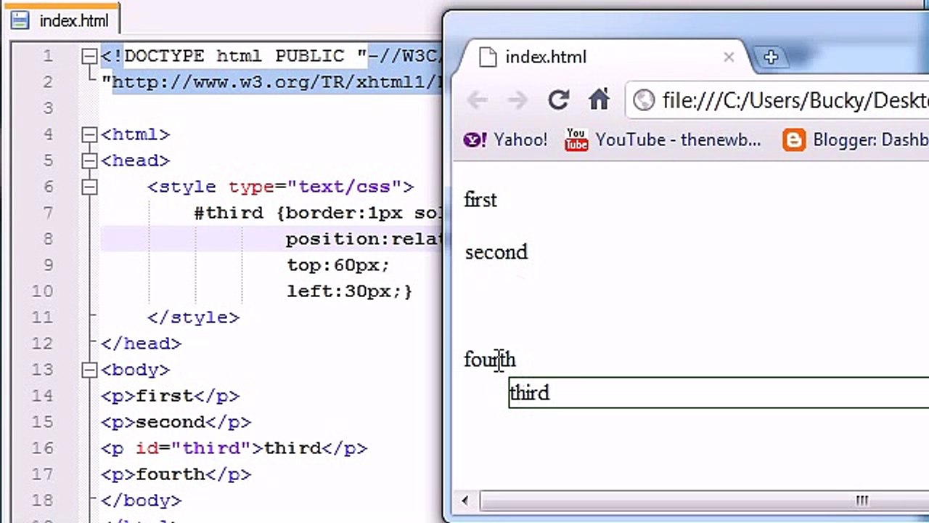Collapse the body tag fold on line 13
929x523 pixels.
click(x=89, y=370)
